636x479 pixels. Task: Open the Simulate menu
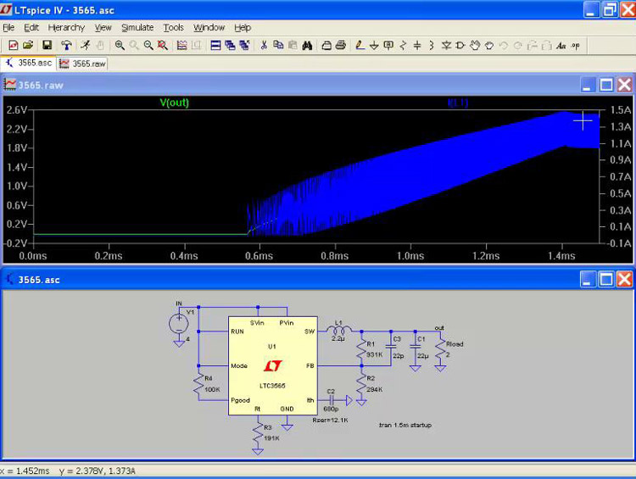(137, 27)
